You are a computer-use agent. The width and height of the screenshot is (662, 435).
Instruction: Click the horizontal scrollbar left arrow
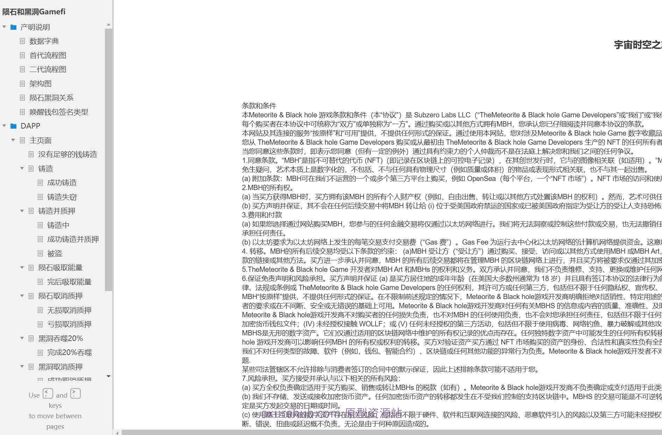coord(117,433)
